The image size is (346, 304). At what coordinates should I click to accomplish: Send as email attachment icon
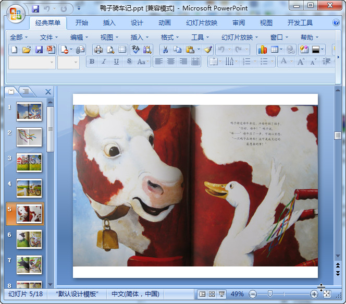point(80,50)
